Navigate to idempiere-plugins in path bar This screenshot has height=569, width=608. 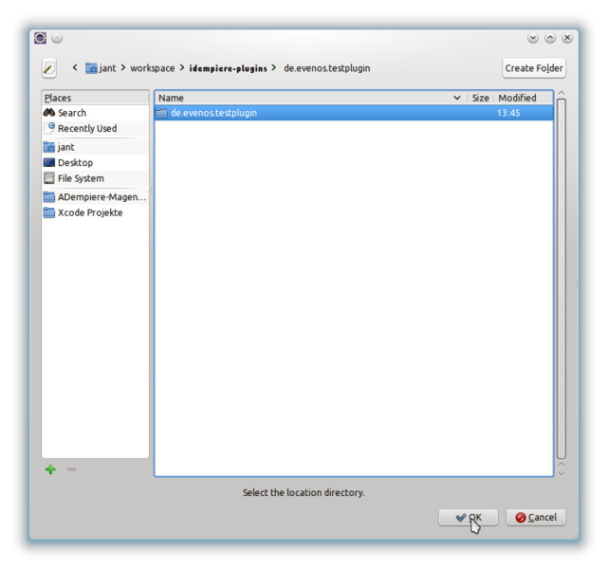click(x=228, y=68)
